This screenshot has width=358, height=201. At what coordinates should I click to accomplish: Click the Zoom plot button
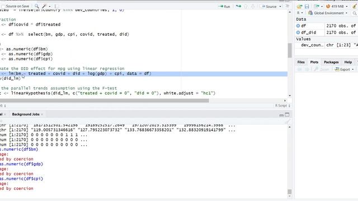(322, 69)
